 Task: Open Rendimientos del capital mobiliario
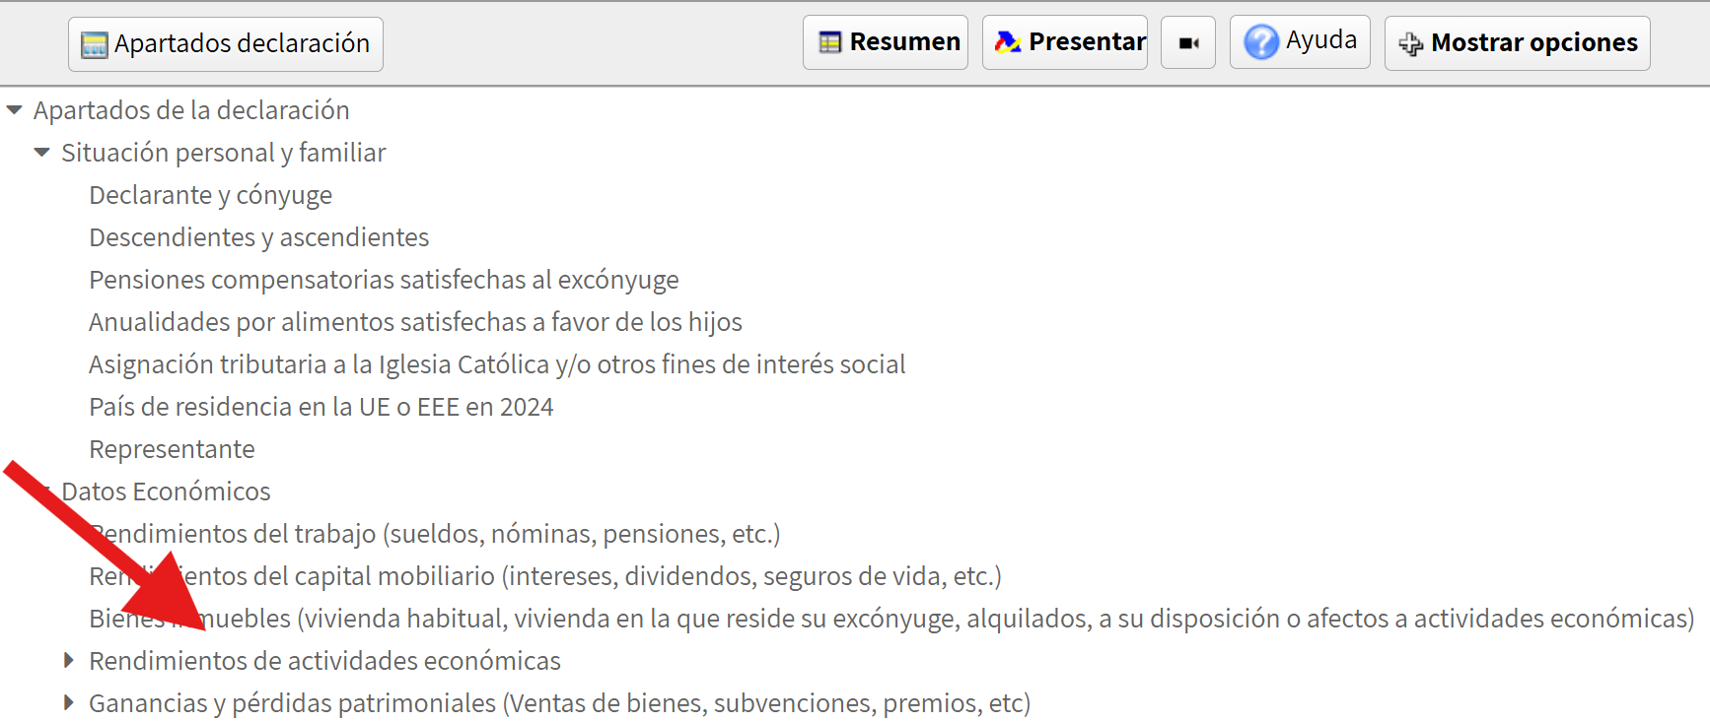point(545,576)
